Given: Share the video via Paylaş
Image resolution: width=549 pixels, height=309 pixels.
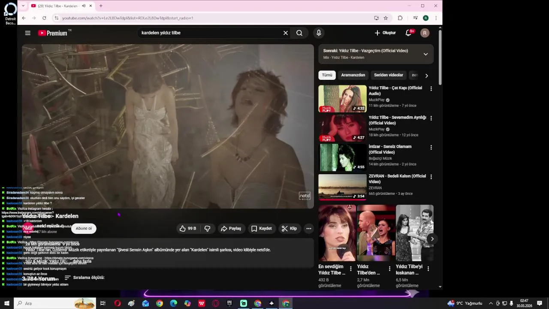Looking at the screenshot, I should click(231, 229).
